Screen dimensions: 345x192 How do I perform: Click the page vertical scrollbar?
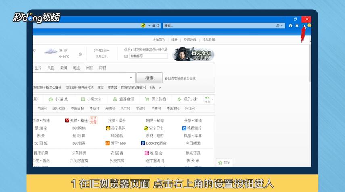click(x=310, y=62)
